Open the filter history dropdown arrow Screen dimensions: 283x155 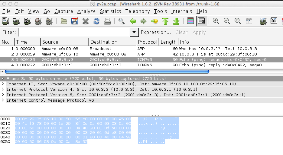[134, 32]
